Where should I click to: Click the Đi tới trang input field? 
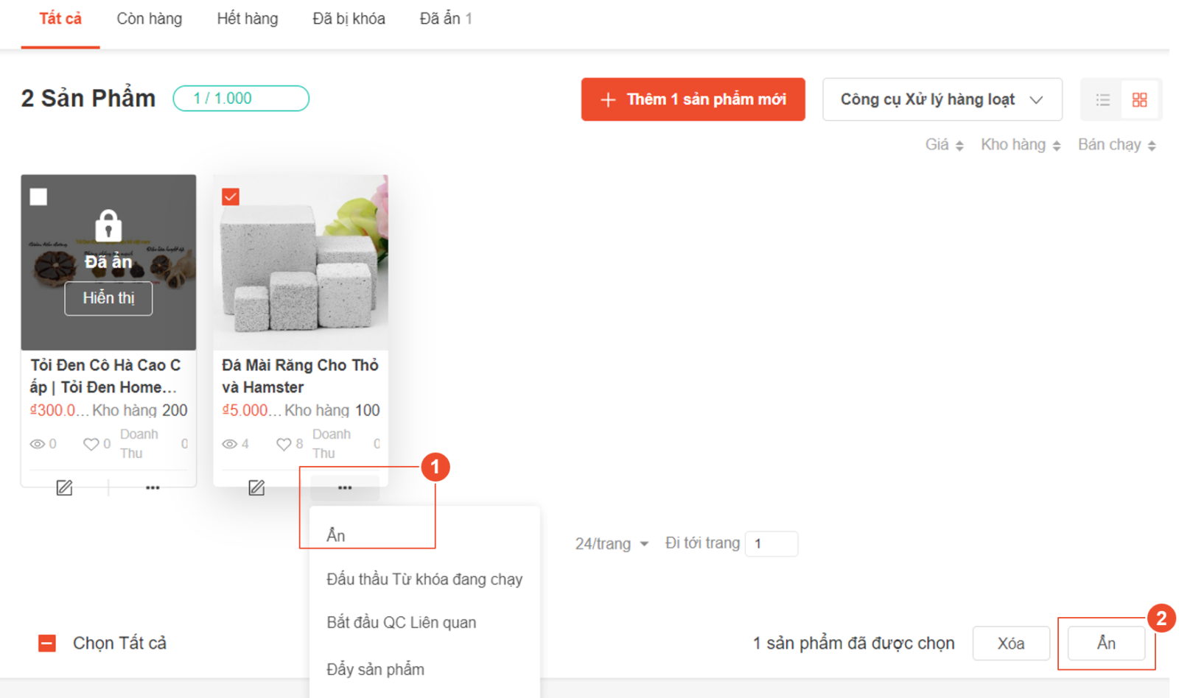coord(771,544)
